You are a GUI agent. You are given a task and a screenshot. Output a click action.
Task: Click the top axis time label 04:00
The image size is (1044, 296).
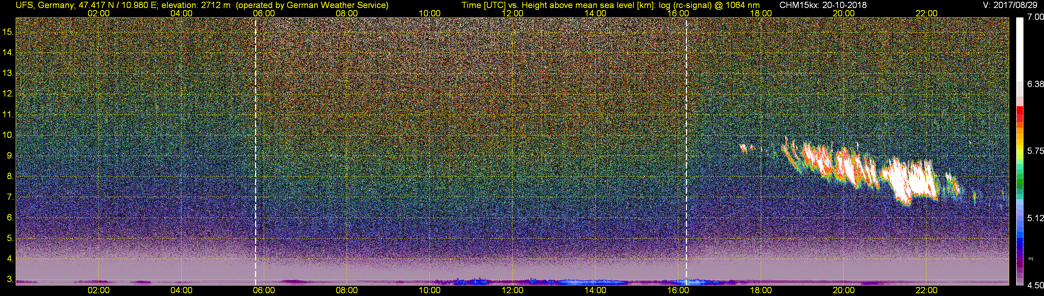click(181, 13)
